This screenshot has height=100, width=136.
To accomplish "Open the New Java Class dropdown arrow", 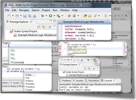I will click(x=78, y=16).
